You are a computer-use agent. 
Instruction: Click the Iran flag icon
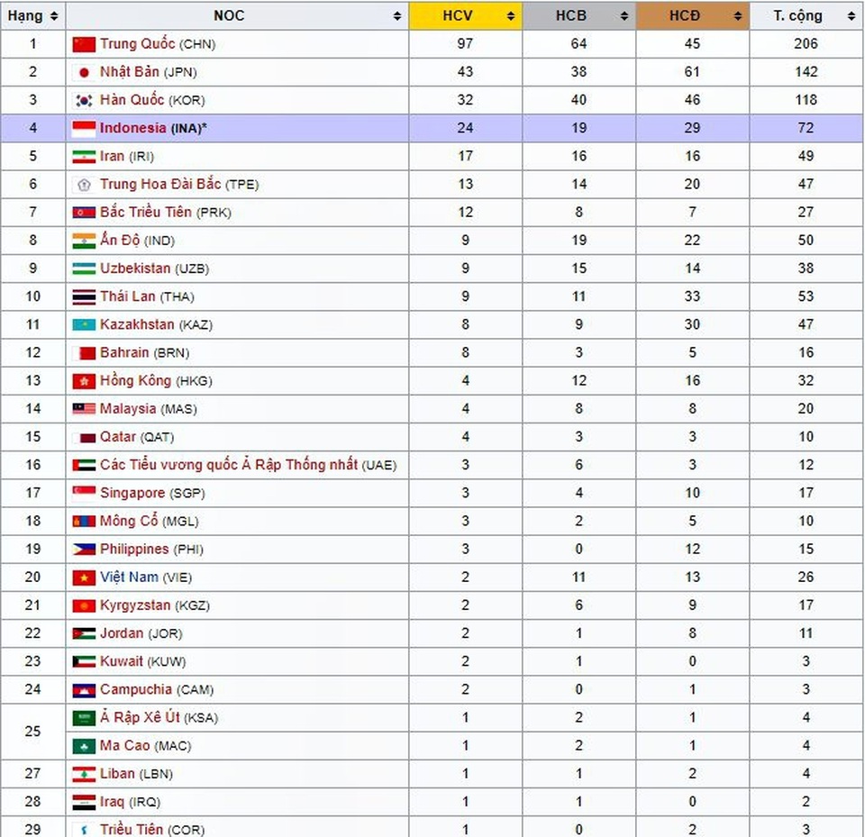[x=84, y=157]
